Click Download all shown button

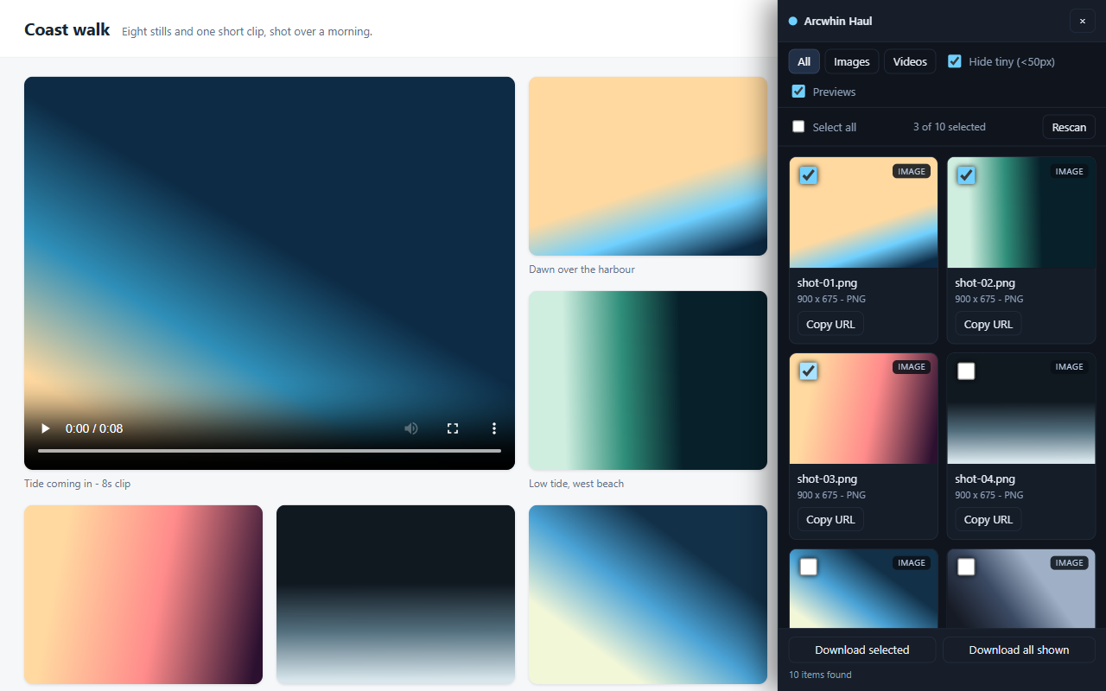[x=1019, y=650]
